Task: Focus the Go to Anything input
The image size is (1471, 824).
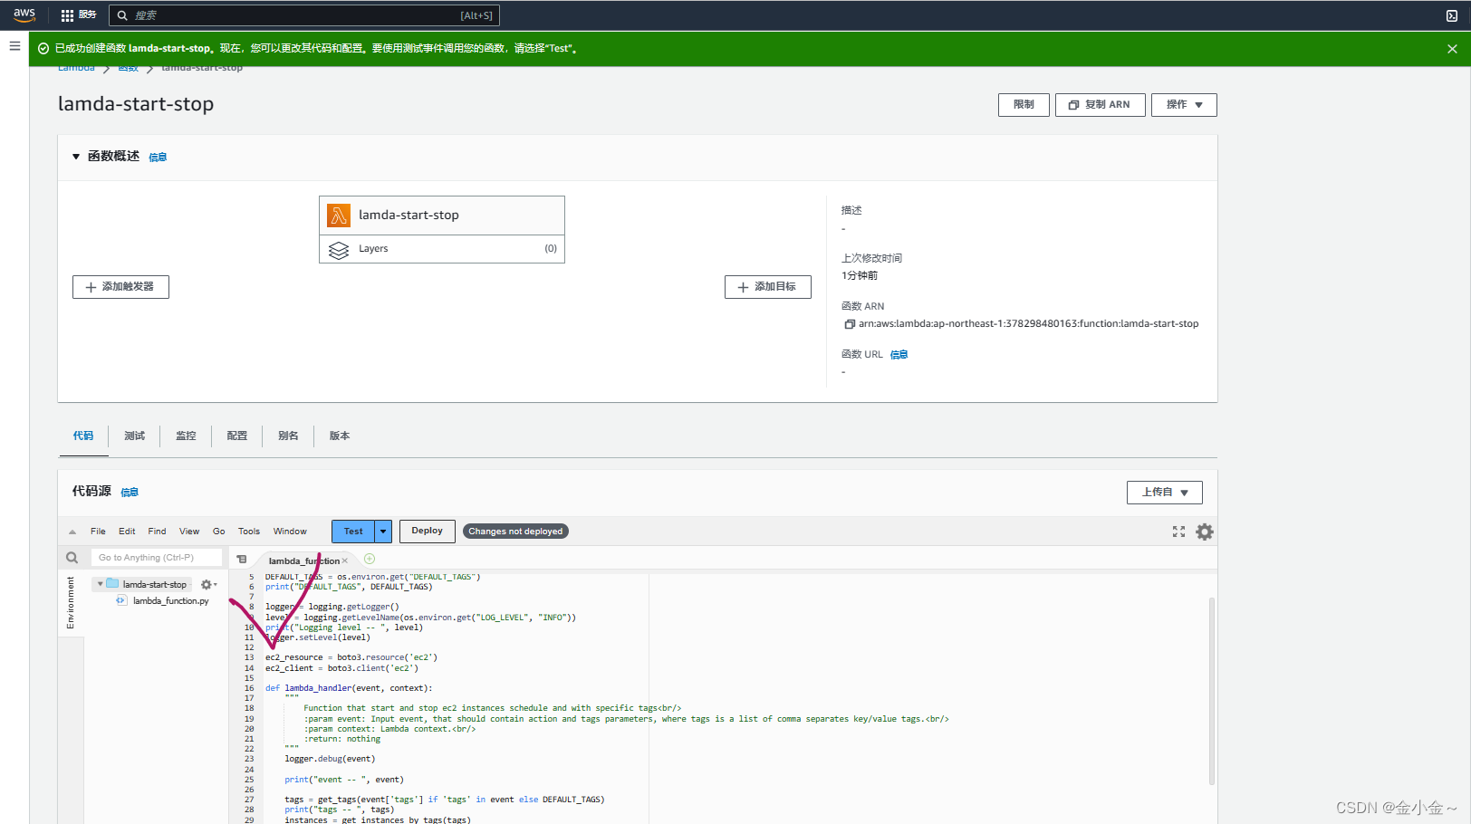Action: pos(157,558)
